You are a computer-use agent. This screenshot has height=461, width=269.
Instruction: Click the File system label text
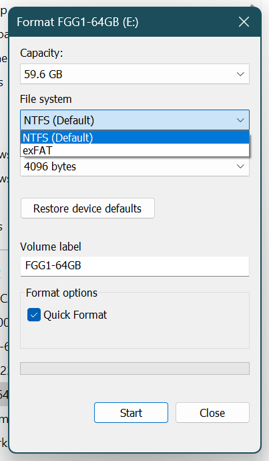[x=46, y=99]
